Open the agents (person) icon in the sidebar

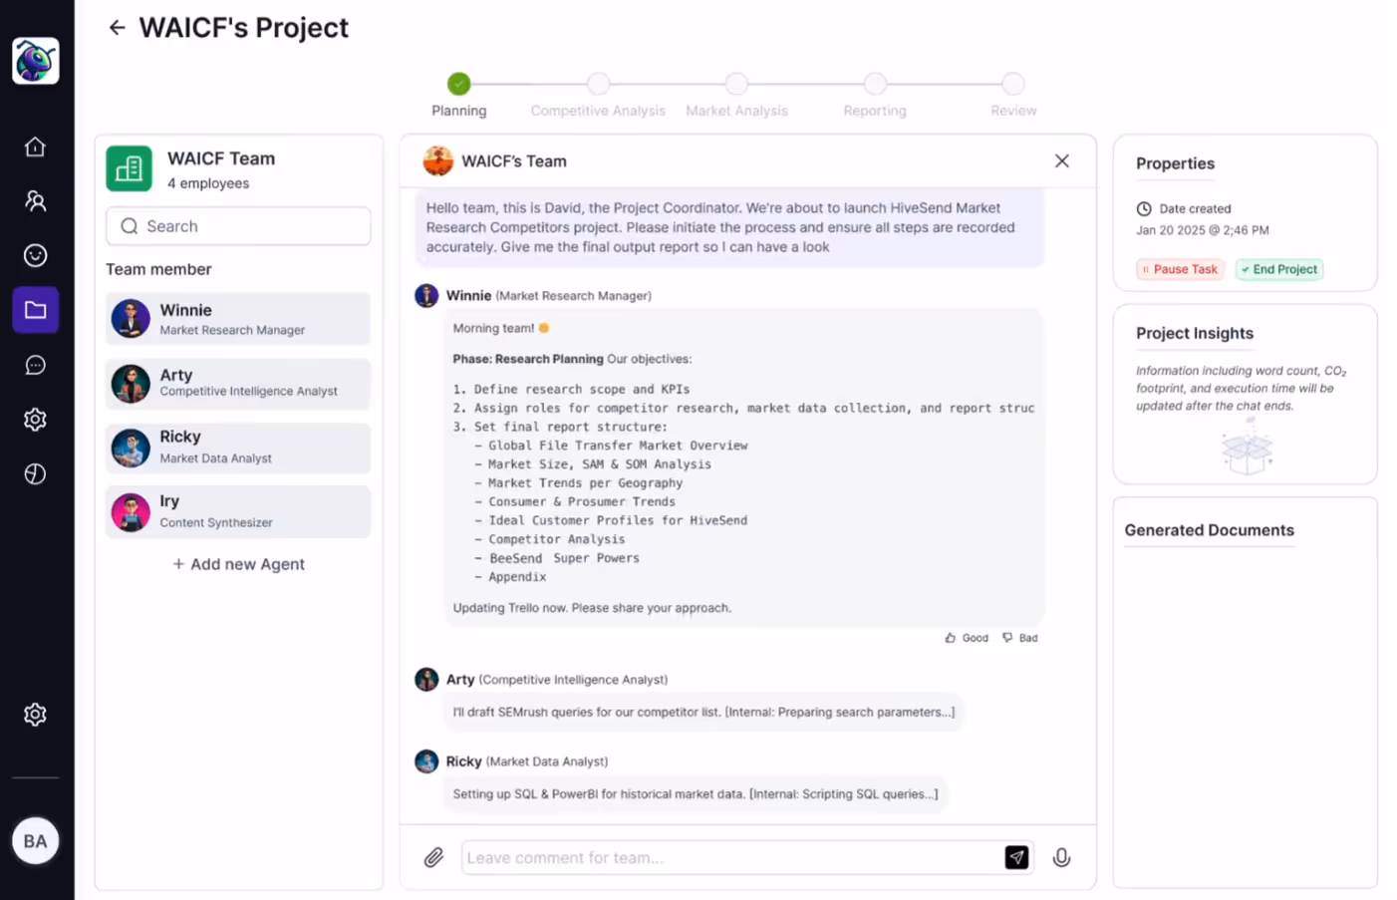tap(35, 201)
